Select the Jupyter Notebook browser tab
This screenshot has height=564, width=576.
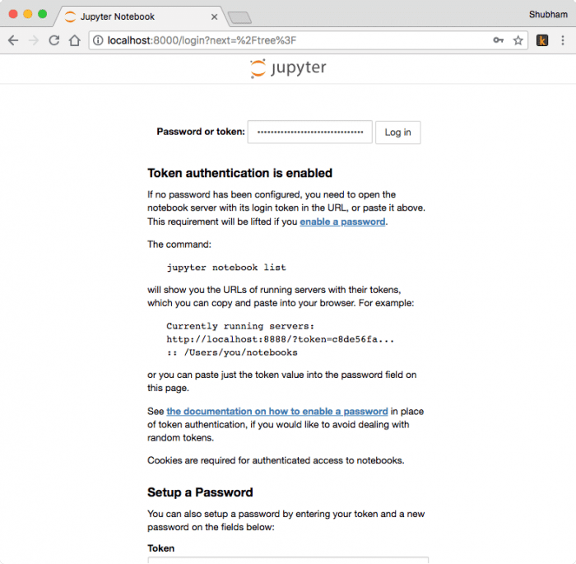[142, 16]
